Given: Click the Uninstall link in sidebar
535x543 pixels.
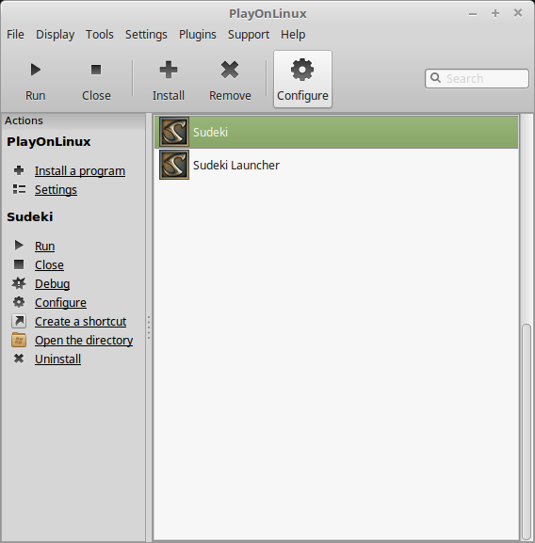Looking at the screenshot, I should tap(57, 359).
